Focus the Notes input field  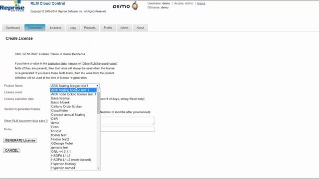click(x=128, y=129)
